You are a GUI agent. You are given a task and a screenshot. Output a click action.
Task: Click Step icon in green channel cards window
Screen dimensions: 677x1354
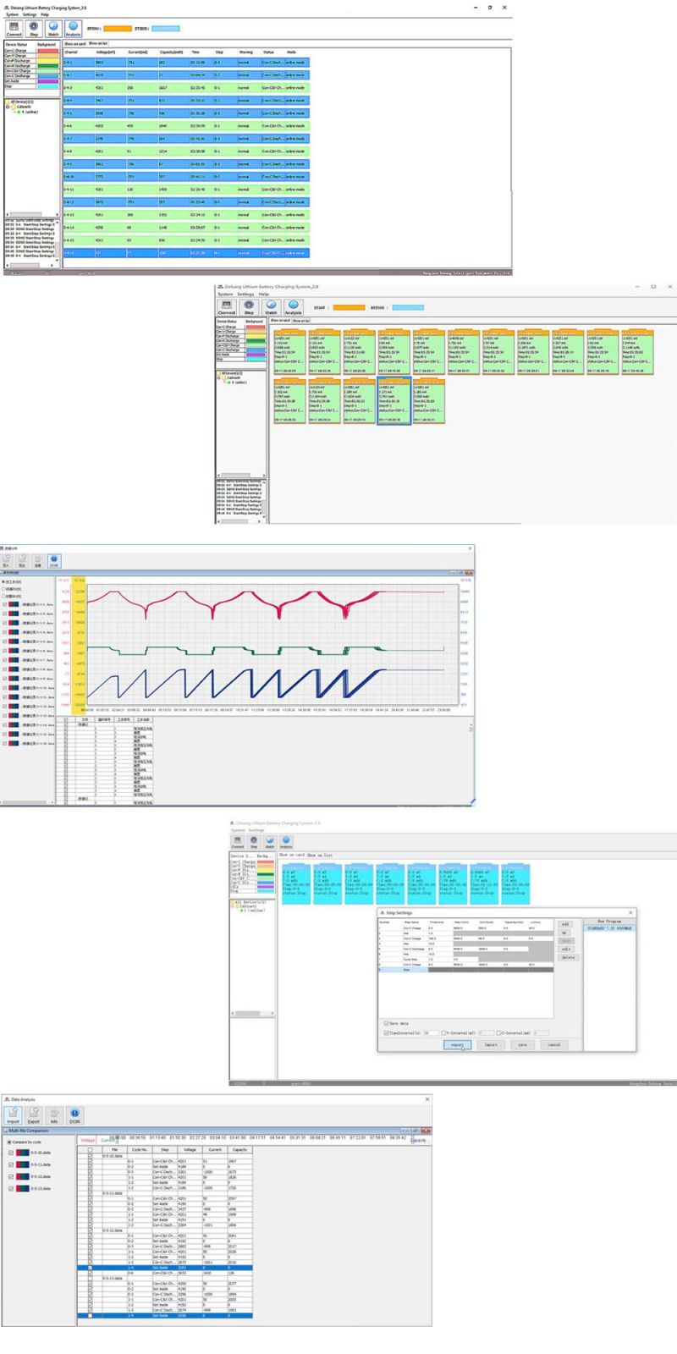point(249,307)
